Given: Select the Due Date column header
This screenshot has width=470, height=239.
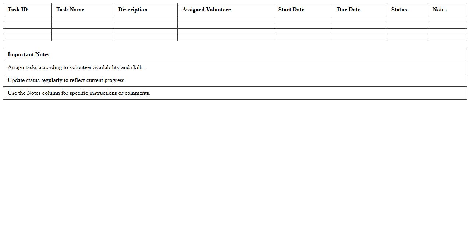Looking at the screenshot, I should click(x=349, y=10).
